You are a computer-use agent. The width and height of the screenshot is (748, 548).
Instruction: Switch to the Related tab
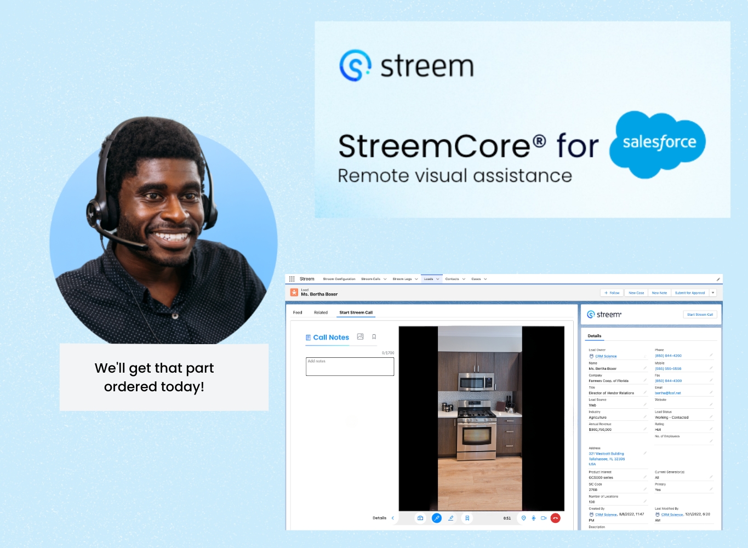321,312
